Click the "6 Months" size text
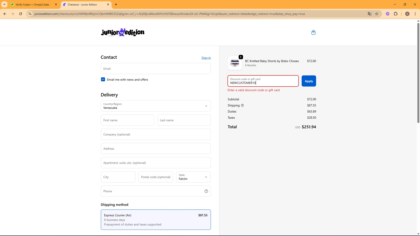The image size is (420, 236). pos(251,65)
